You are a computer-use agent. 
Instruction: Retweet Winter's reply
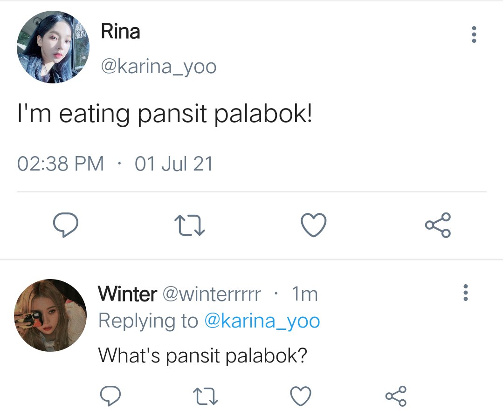click(205, 396)
